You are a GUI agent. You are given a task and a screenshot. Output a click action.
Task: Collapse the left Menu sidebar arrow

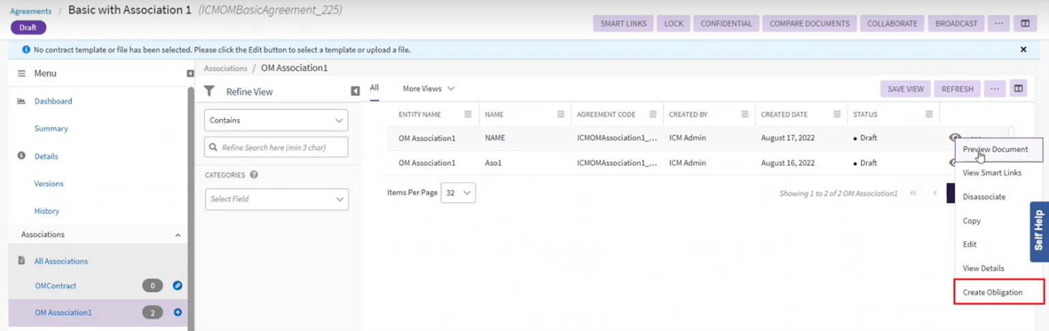[190, 74]
